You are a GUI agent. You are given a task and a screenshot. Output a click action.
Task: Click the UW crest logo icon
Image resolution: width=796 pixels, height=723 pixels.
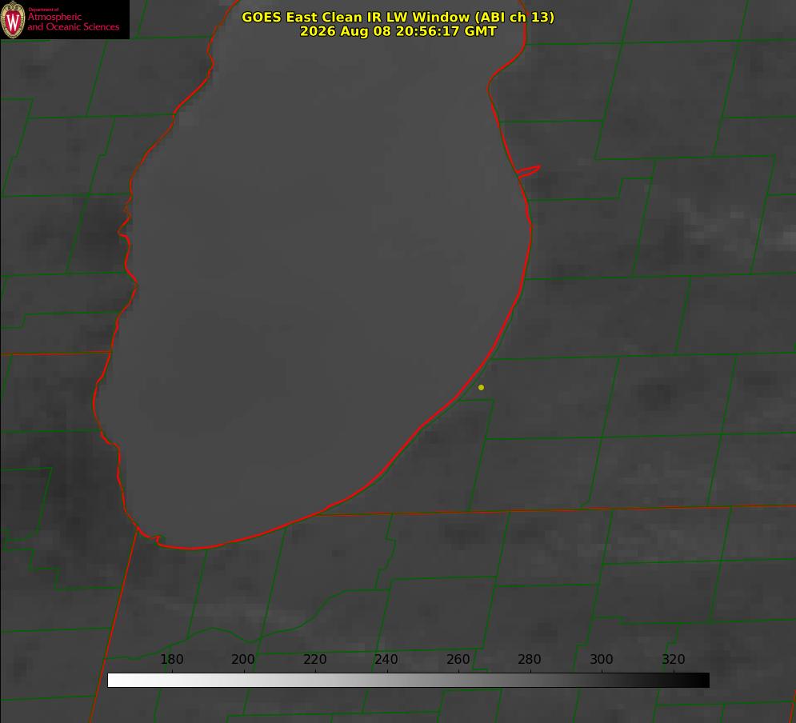pyautogui.click(x=13, y=19)
